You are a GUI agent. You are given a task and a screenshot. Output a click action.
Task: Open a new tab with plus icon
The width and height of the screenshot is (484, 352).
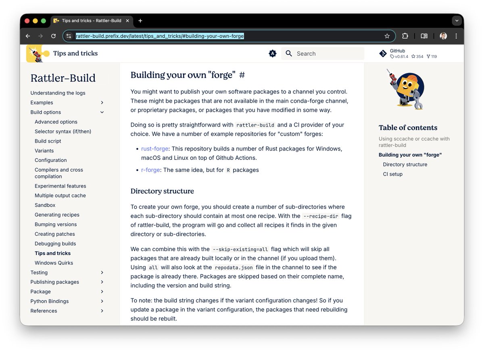(140, 21)
